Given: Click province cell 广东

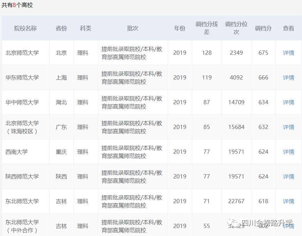Looking at the screenshot, I should click(x=61, y=127).
